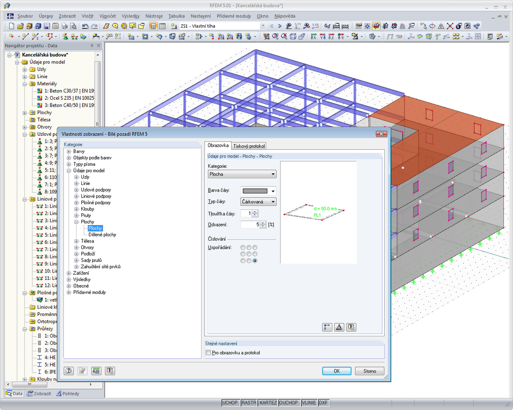Expand the 'Typy písma' category node
Image resolution: width=513 pixels, height=410 pixels.
click(x=69, y=164)
